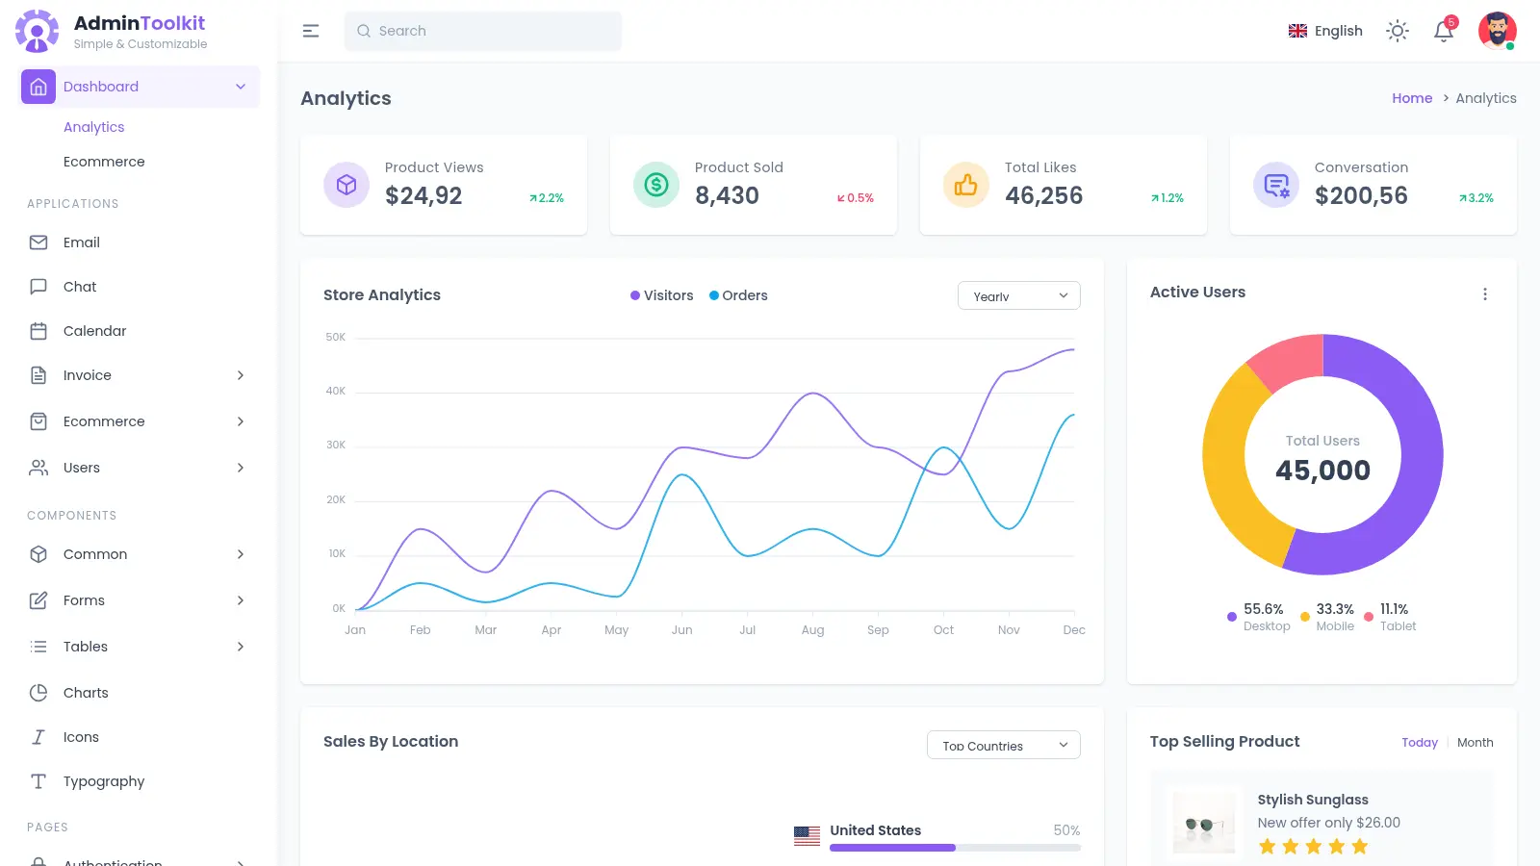This screenshot has width=1540, height=866.
Task: Click the Conversation message icon
Action: (1276, 185)
